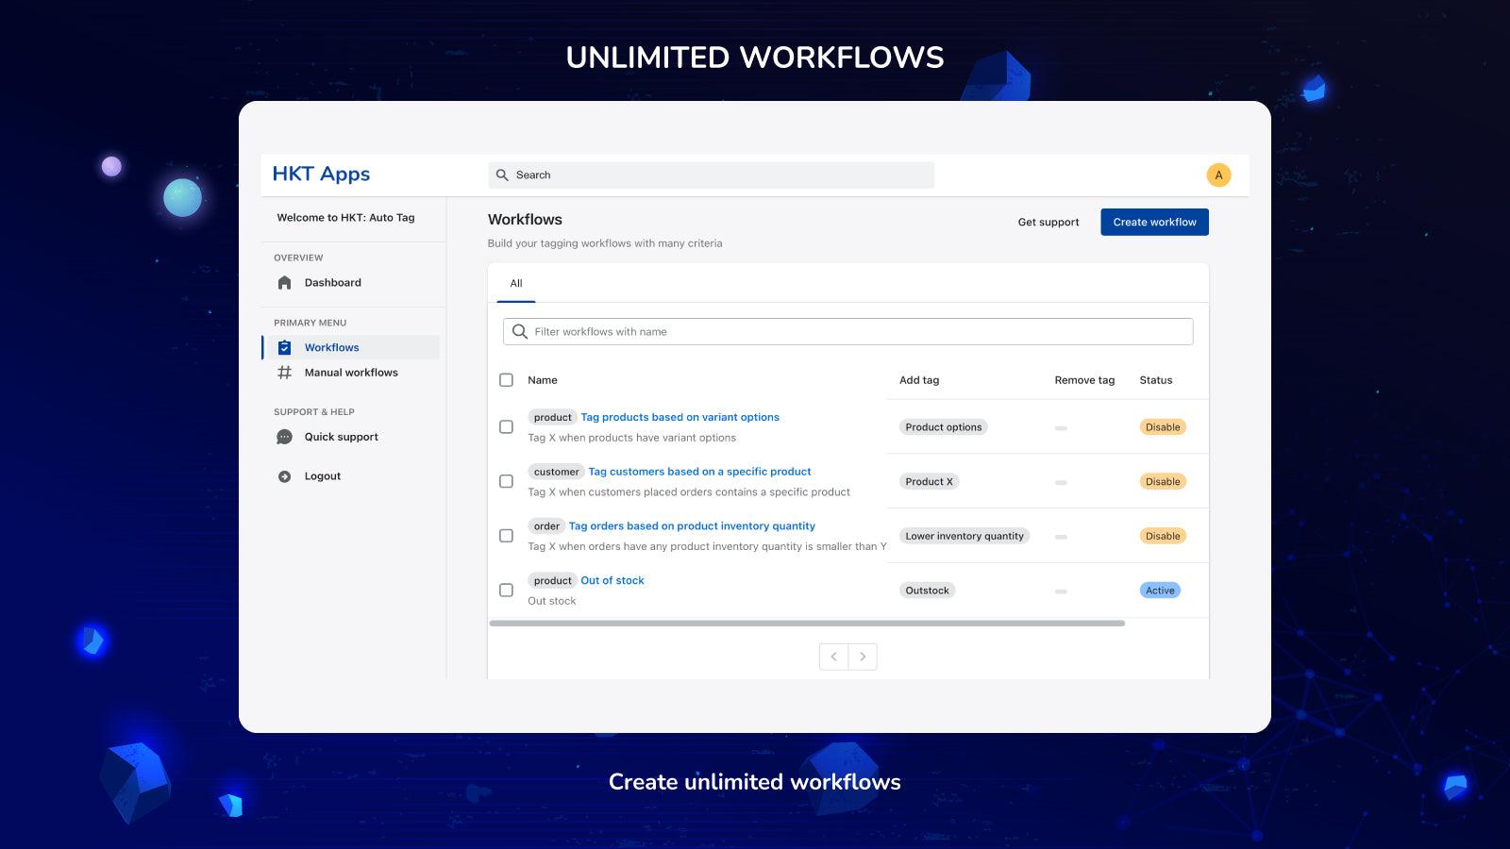The image size is (1510, 849).
Task: Click Welcome to HKT: Auto Tag header
Action: point(347,217)
